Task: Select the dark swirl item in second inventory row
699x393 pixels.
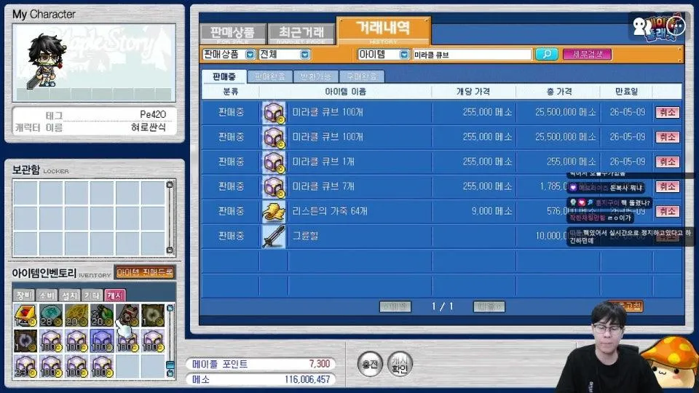Action: 25,341
